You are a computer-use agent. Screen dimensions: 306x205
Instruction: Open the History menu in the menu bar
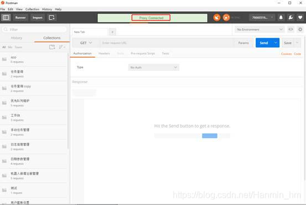pyautogui.click(x=47, y=9)
